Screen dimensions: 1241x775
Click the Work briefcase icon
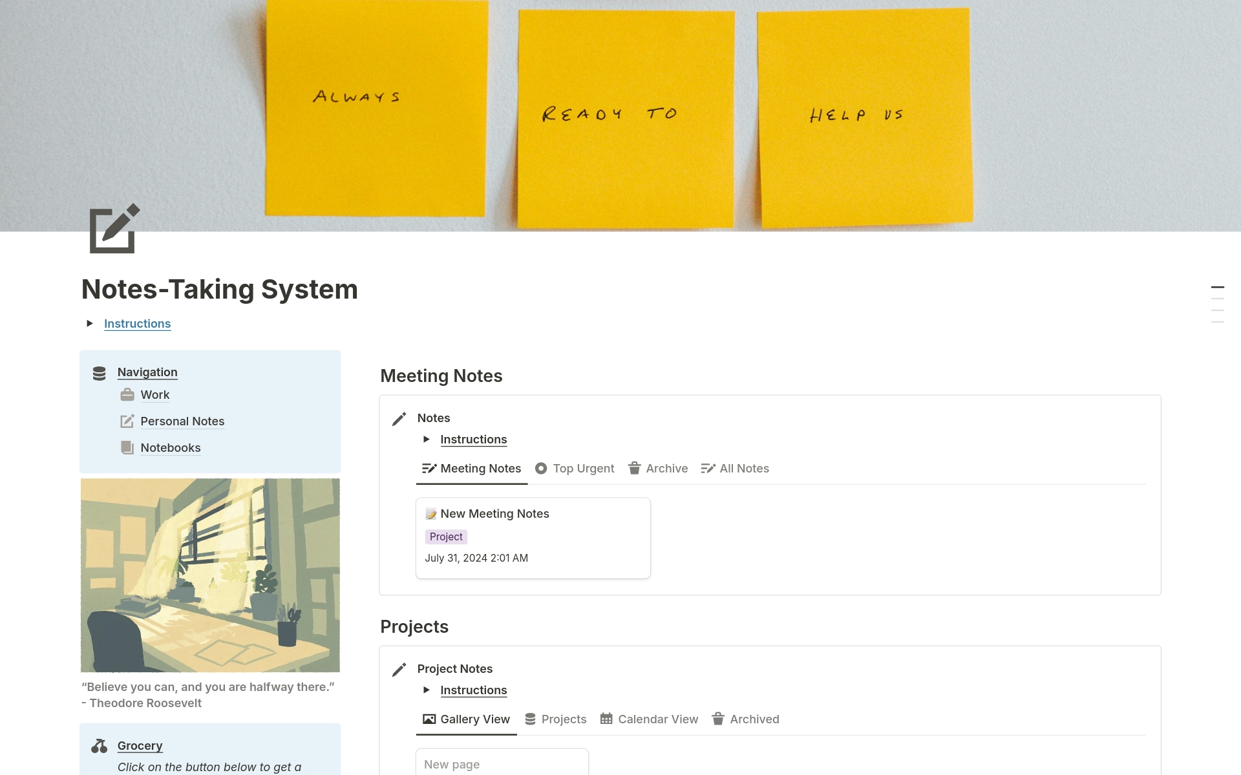click(127, 395)
